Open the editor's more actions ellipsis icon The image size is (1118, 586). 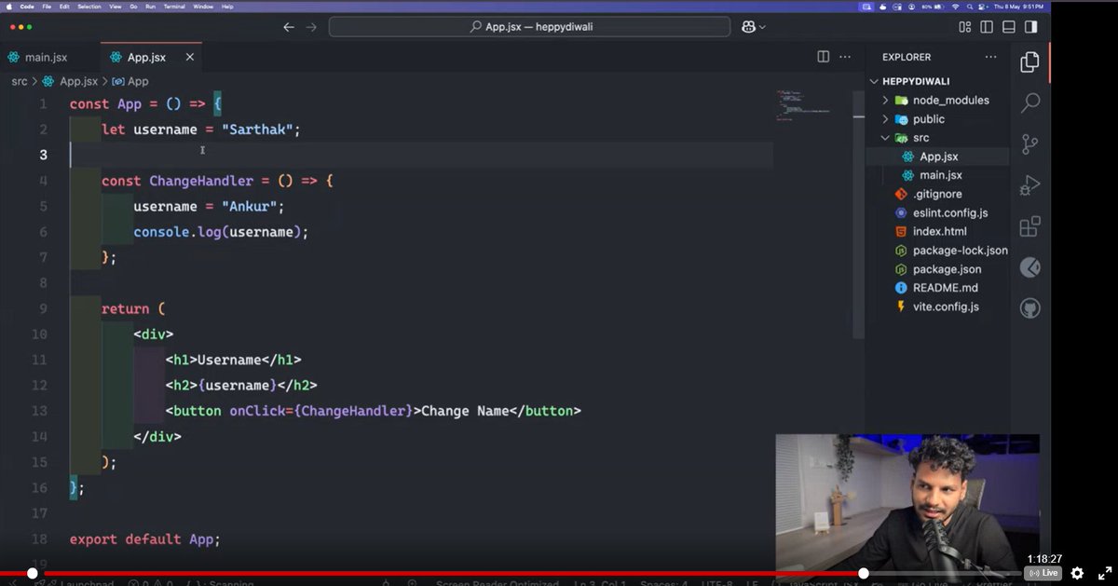(845, 57)
